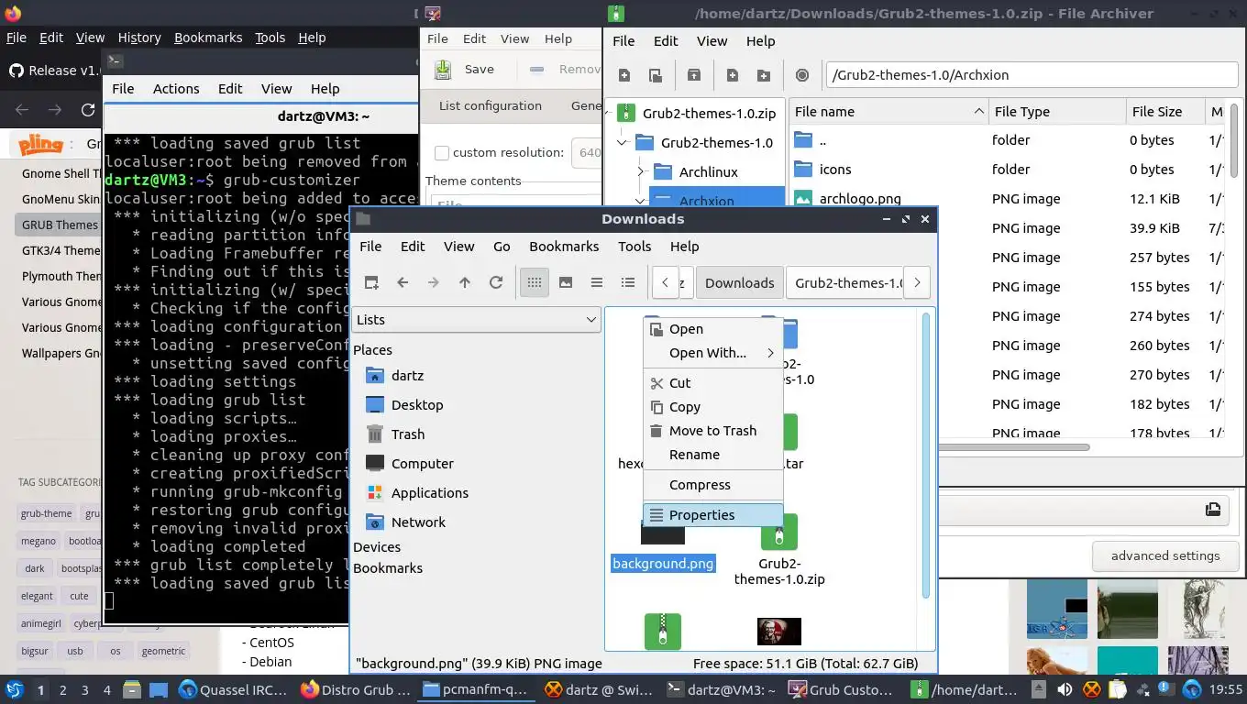Reload the Firefox page
1247x704 pixels.
[x=88, y=110]
